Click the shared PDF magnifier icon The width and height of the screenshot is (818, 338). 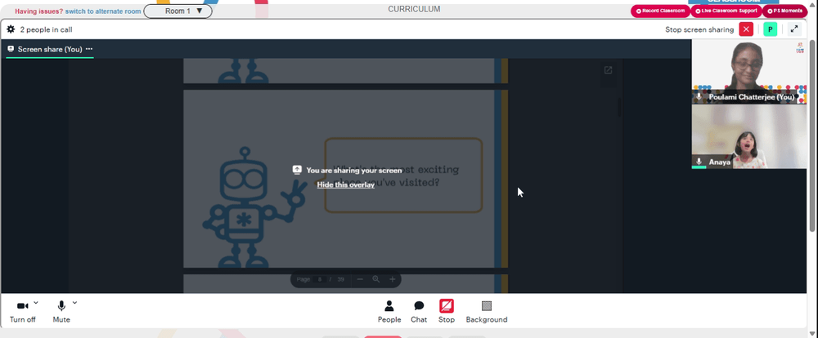click(375, 279)
